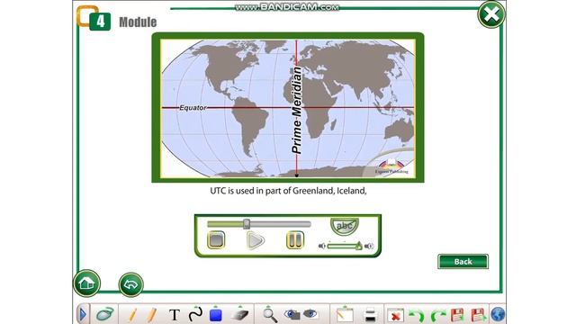Screen dimensions: 576x324
Task: Open the magnifier zoom tool
Action: point(270,315)
